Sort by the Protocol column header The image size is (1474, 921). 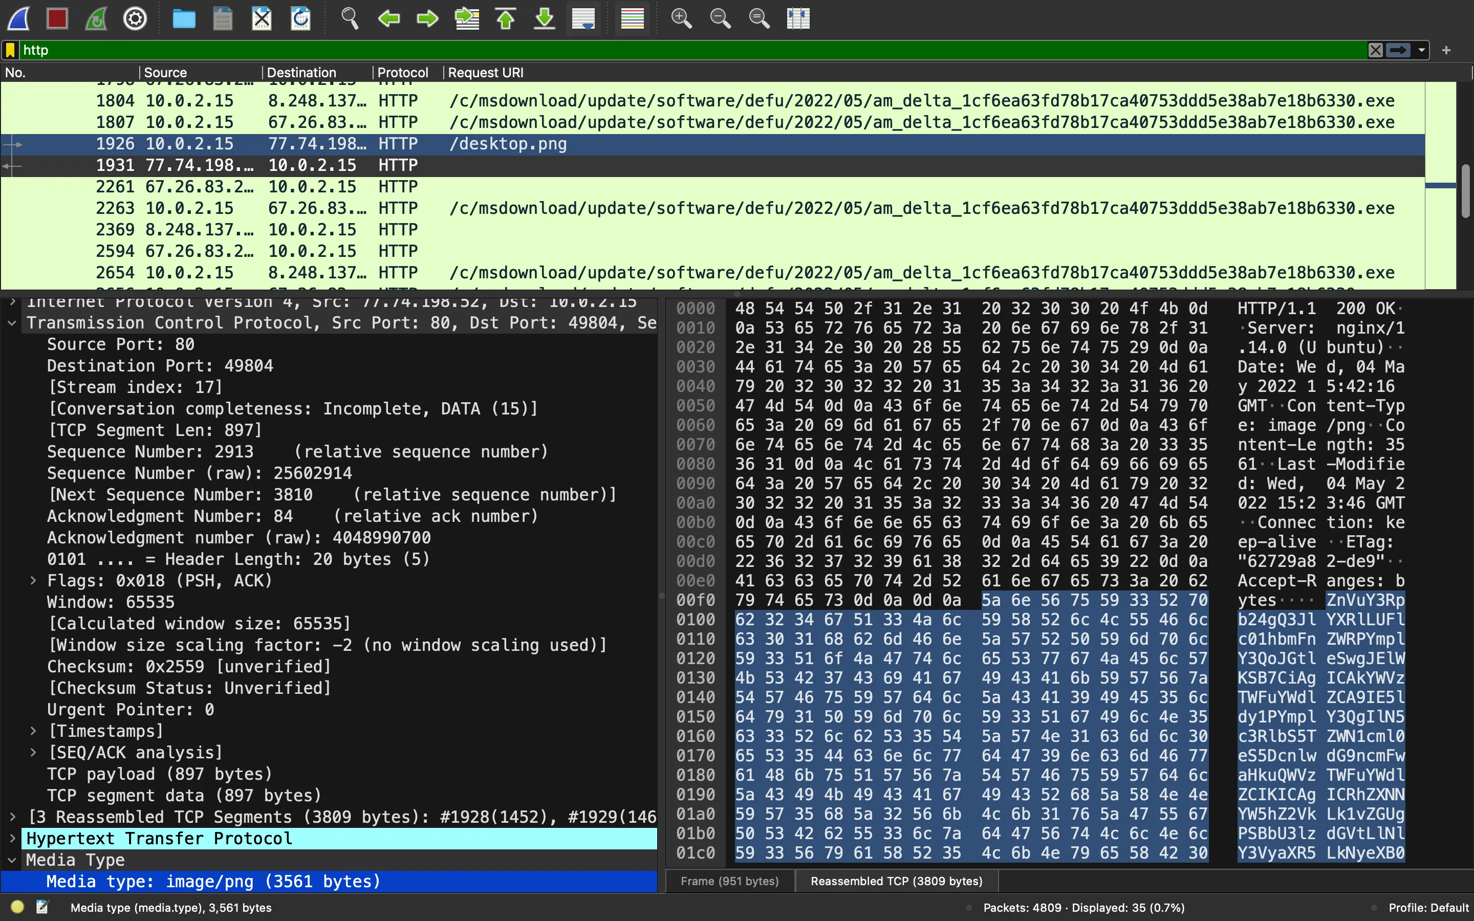[407, 73]
